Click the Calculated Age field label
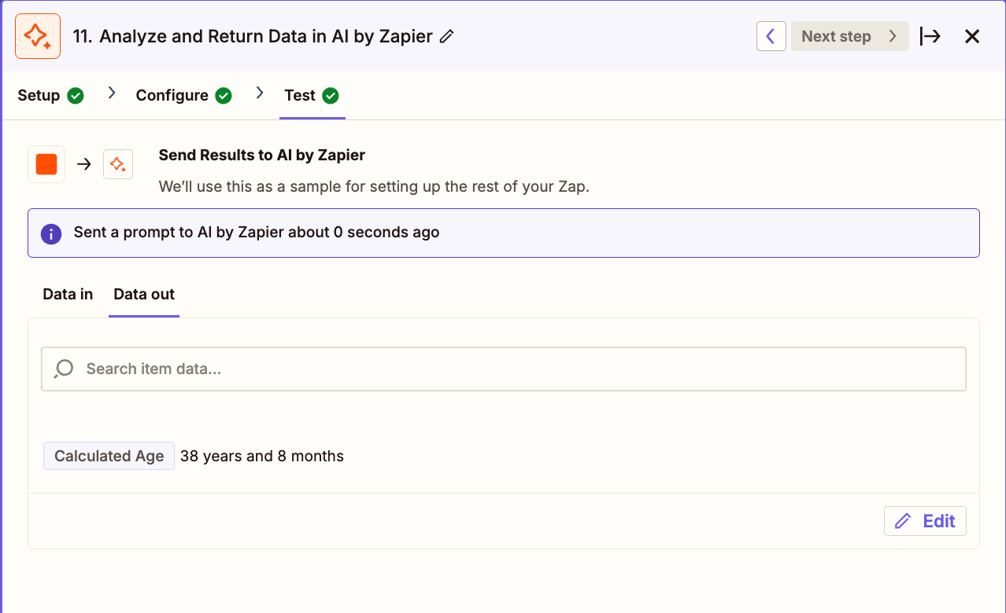Screen dimensions: 1006x613 109,456
